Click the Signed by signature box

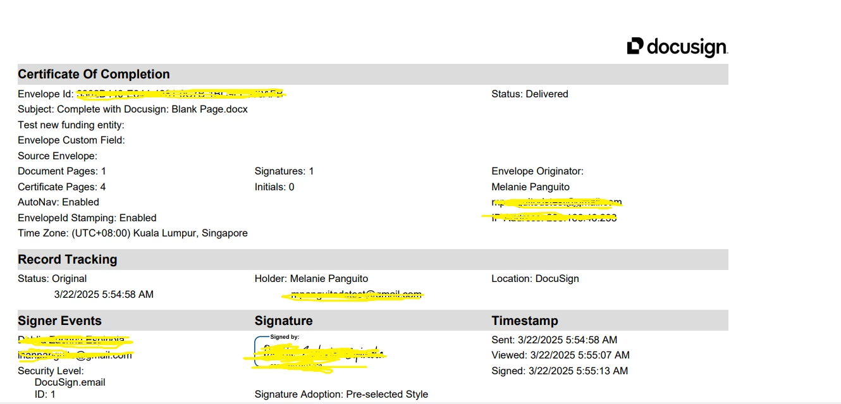[319, 352]
